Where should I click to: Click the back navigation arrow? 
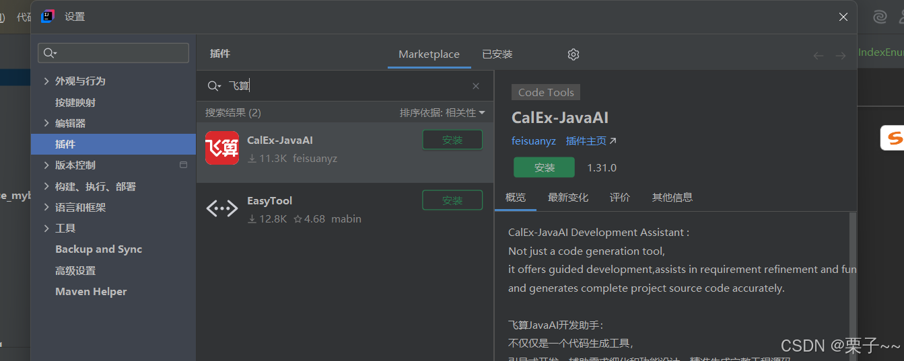(819, 56)
